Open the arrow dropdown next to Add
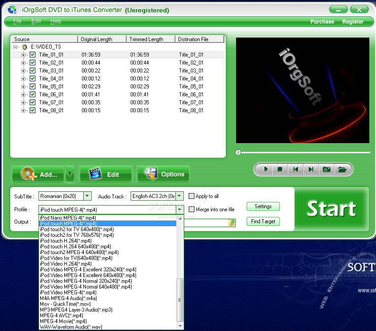 (70, 174)
